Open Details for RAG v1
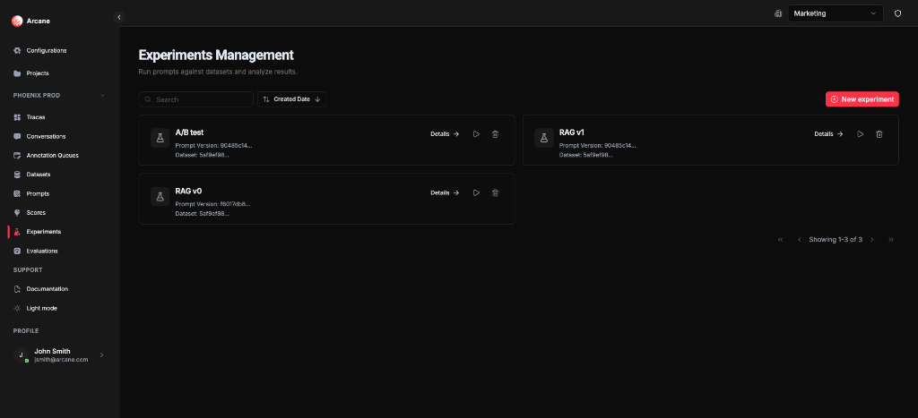 coord(829,134)
